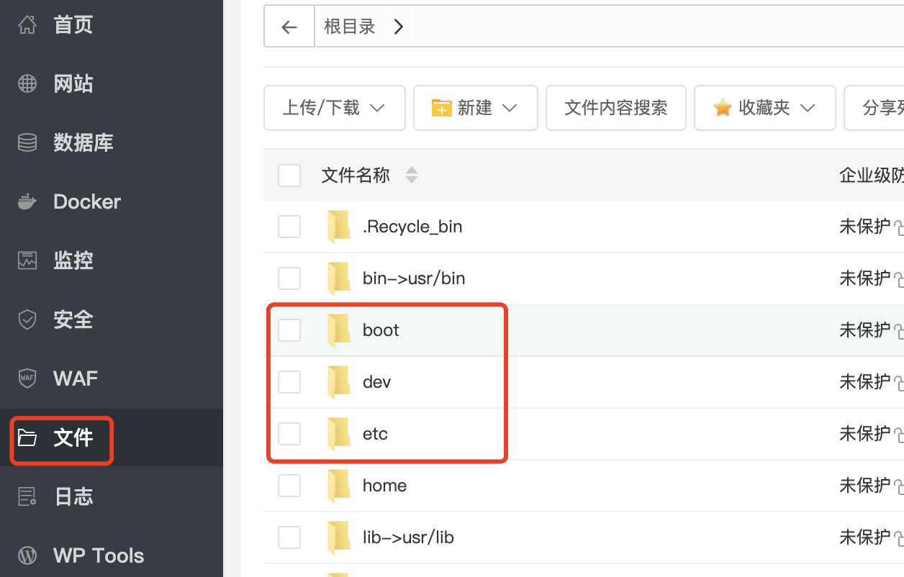Click the WordPress icon for WP Tools

click(x=27, y=555)
